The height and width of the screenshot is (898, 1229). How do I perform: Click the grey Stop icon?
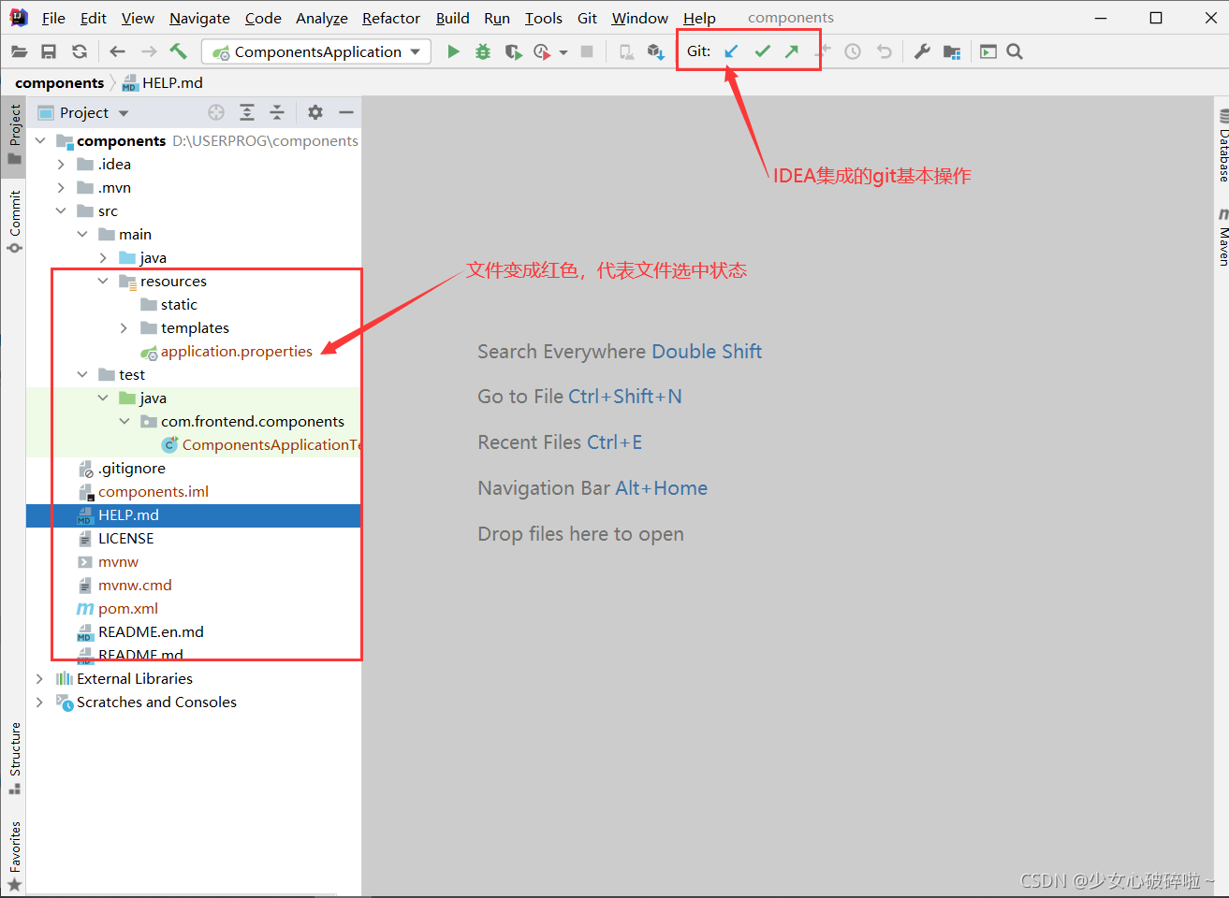pyautogui.click(x=587, y=51)
